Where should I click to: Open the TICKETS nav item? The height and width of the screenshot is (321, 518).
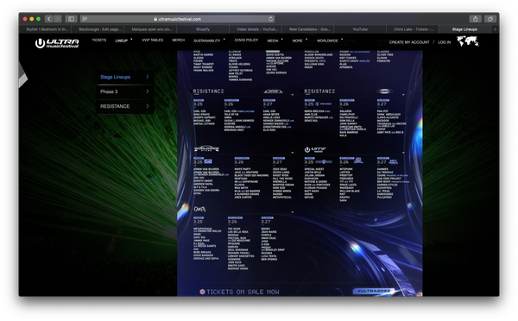(99, 40)
